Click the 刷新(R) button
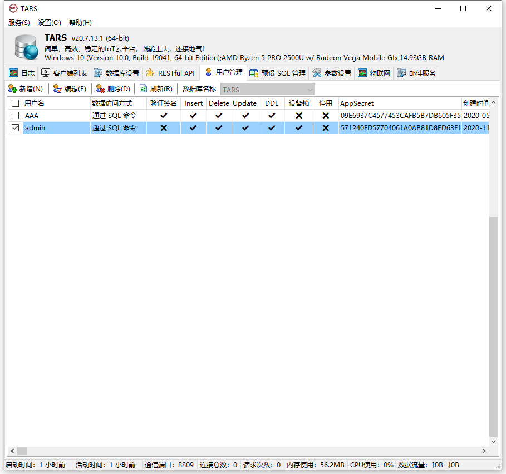The image size is (506, 474). pos(156,88)
